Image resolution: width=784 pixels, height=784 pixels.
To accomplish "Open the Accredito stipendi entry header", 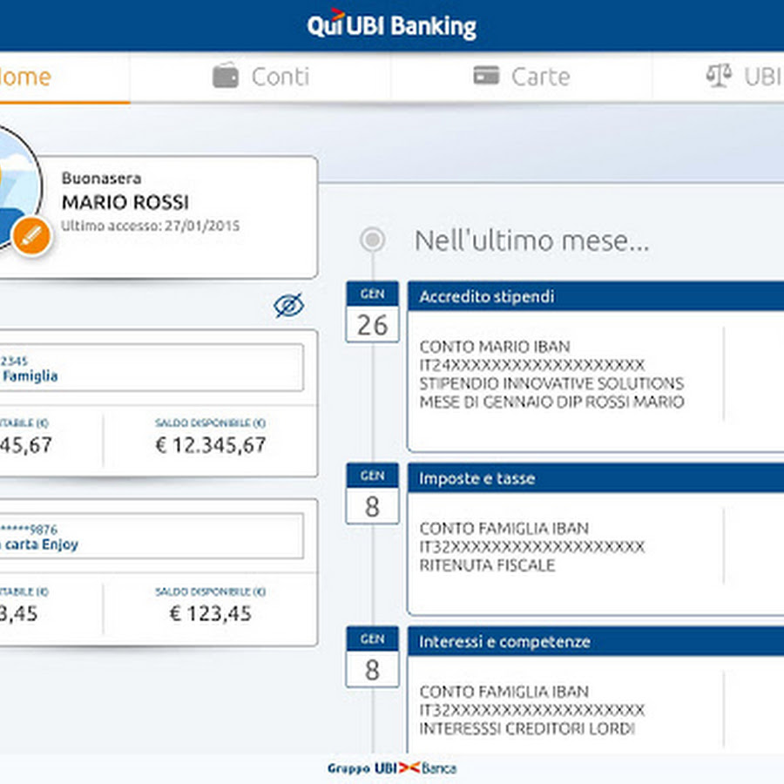I will coord(596,296).
